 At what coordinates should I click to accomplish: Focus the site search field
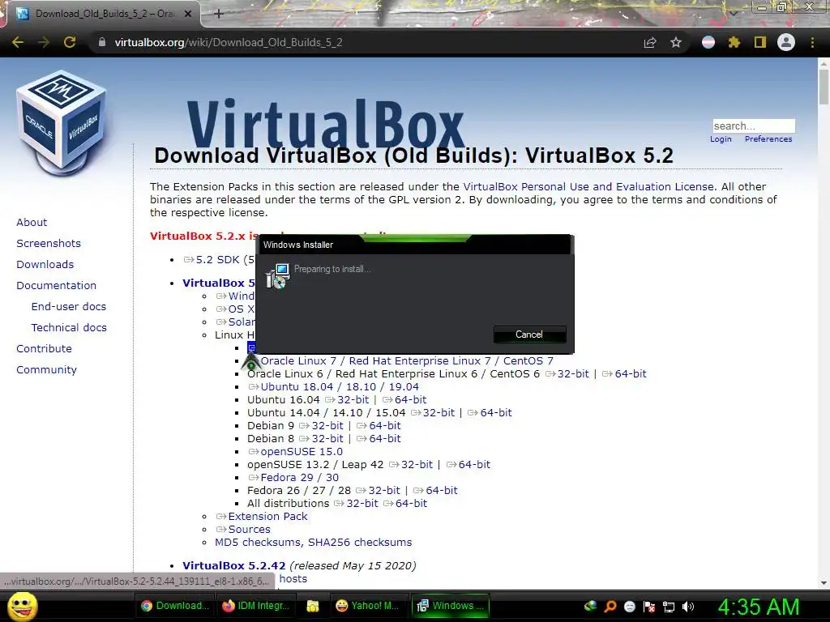[754, 126]
